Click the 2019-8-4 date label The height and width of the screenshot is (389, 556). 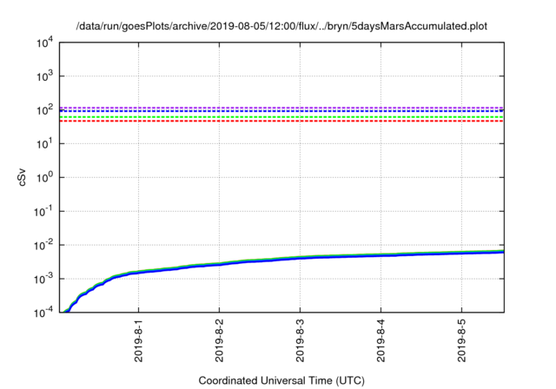point(381,340)
